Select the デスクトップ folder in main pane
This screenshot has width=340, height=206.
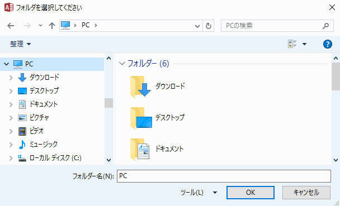coord(157,118)
